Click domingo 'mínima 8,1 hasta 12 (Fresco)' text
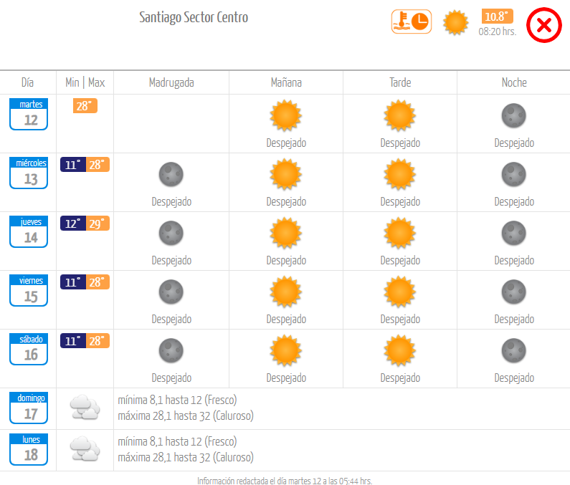 click(x=177, y=400)
